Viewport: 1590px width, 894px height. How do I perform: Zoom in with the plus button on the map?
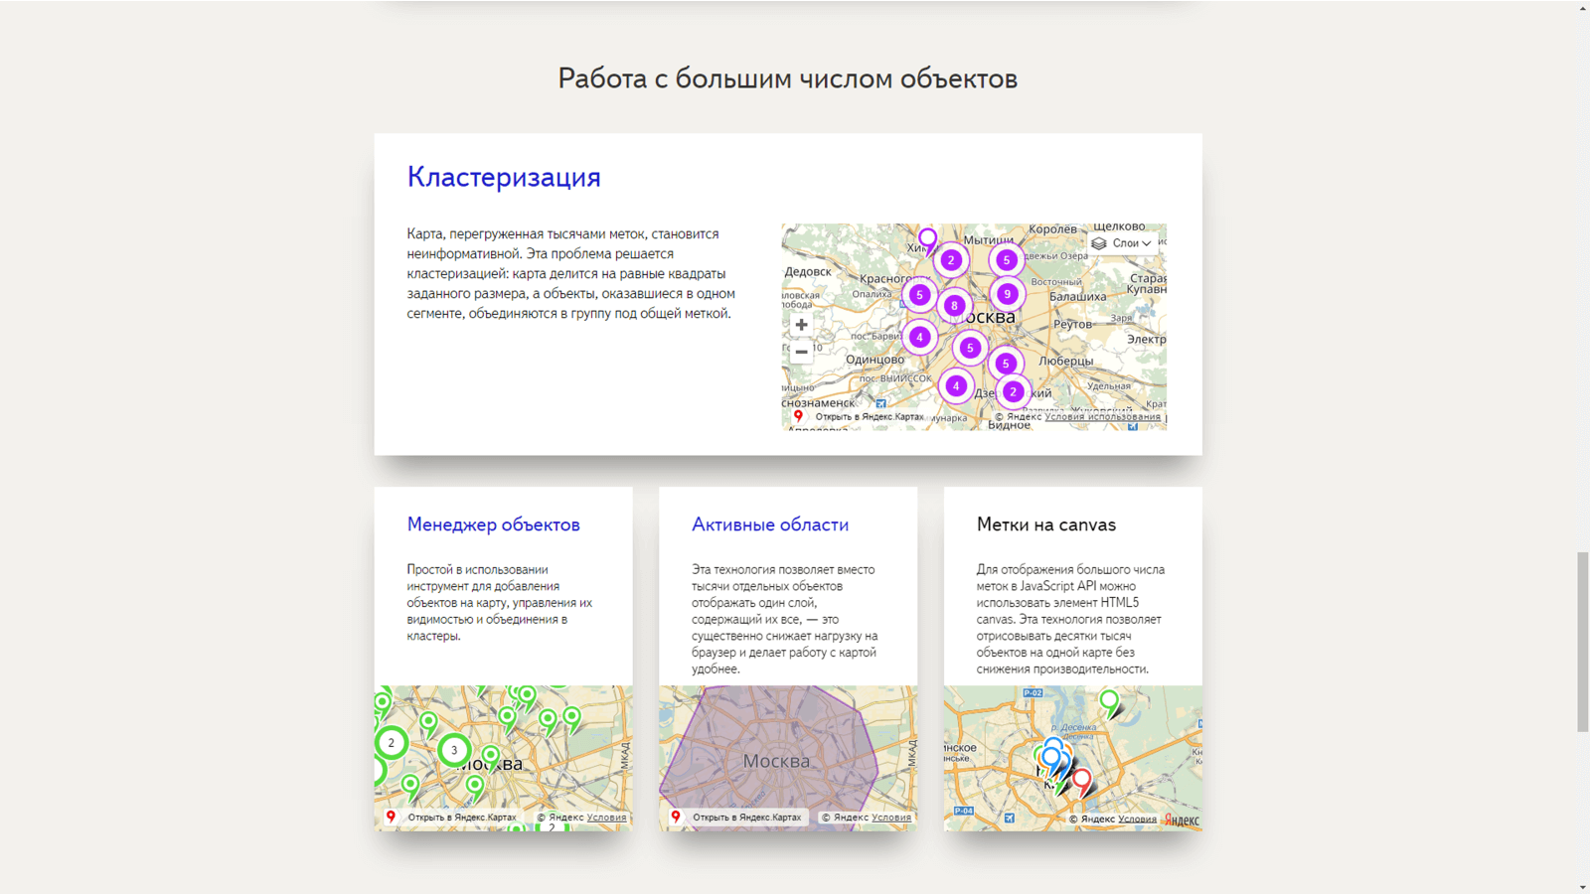[801, 324]
